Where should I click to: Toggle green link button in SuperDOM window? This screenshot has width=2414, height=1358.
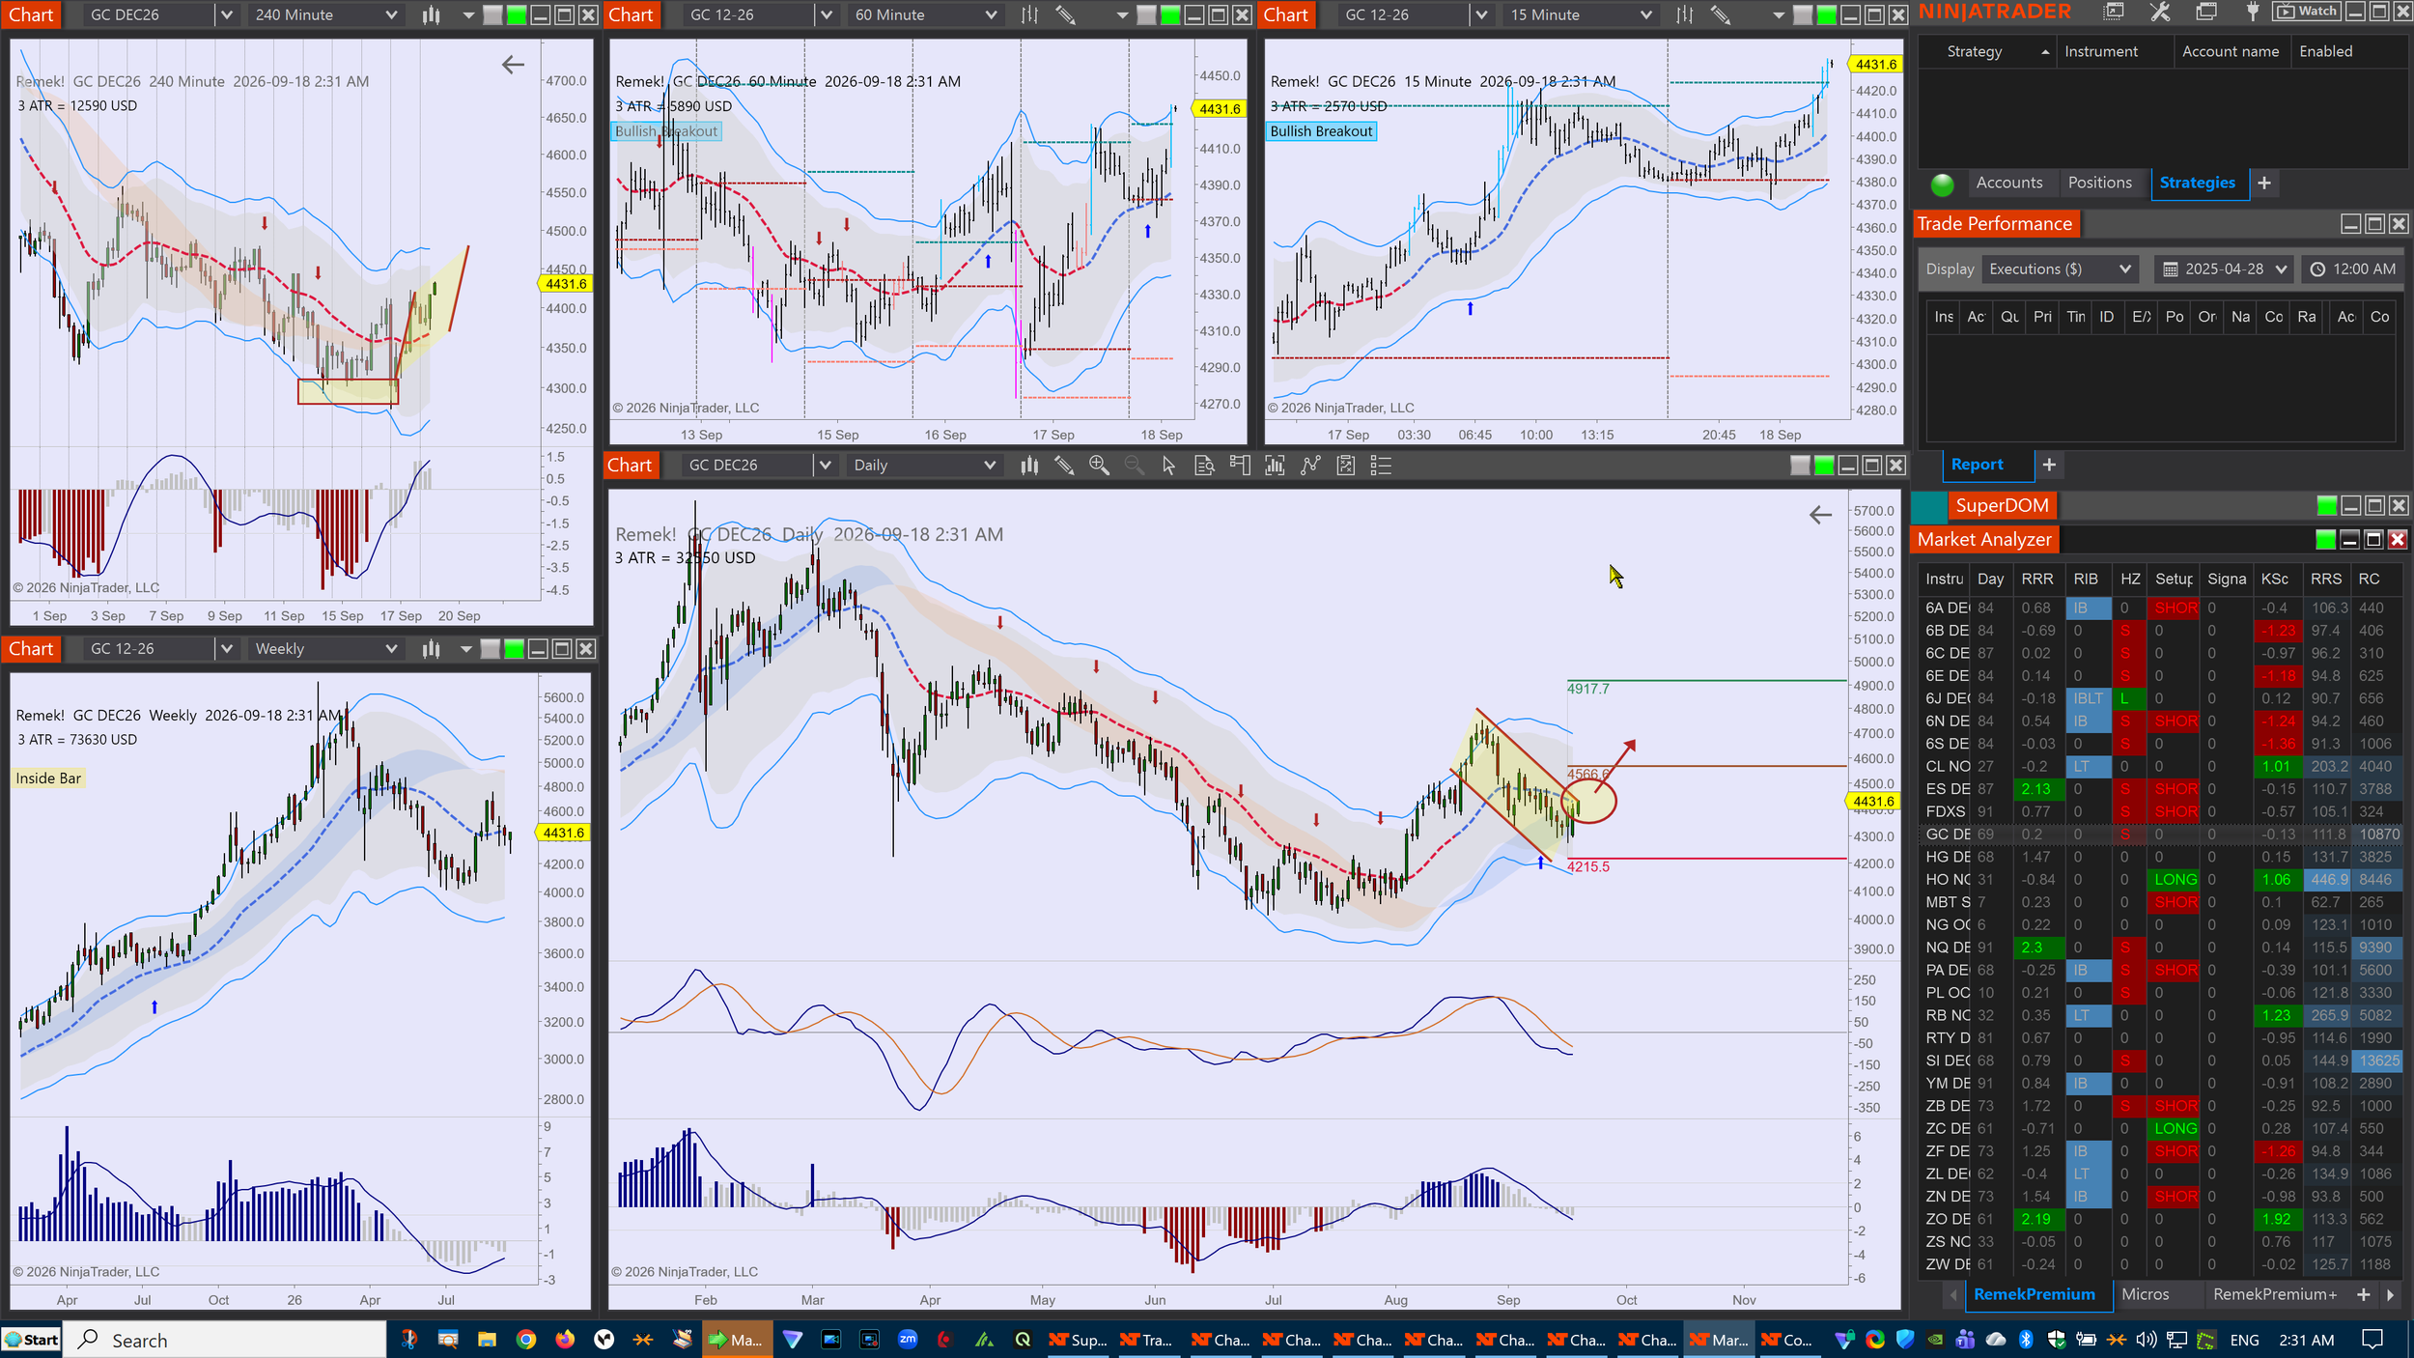[2327, 505]
